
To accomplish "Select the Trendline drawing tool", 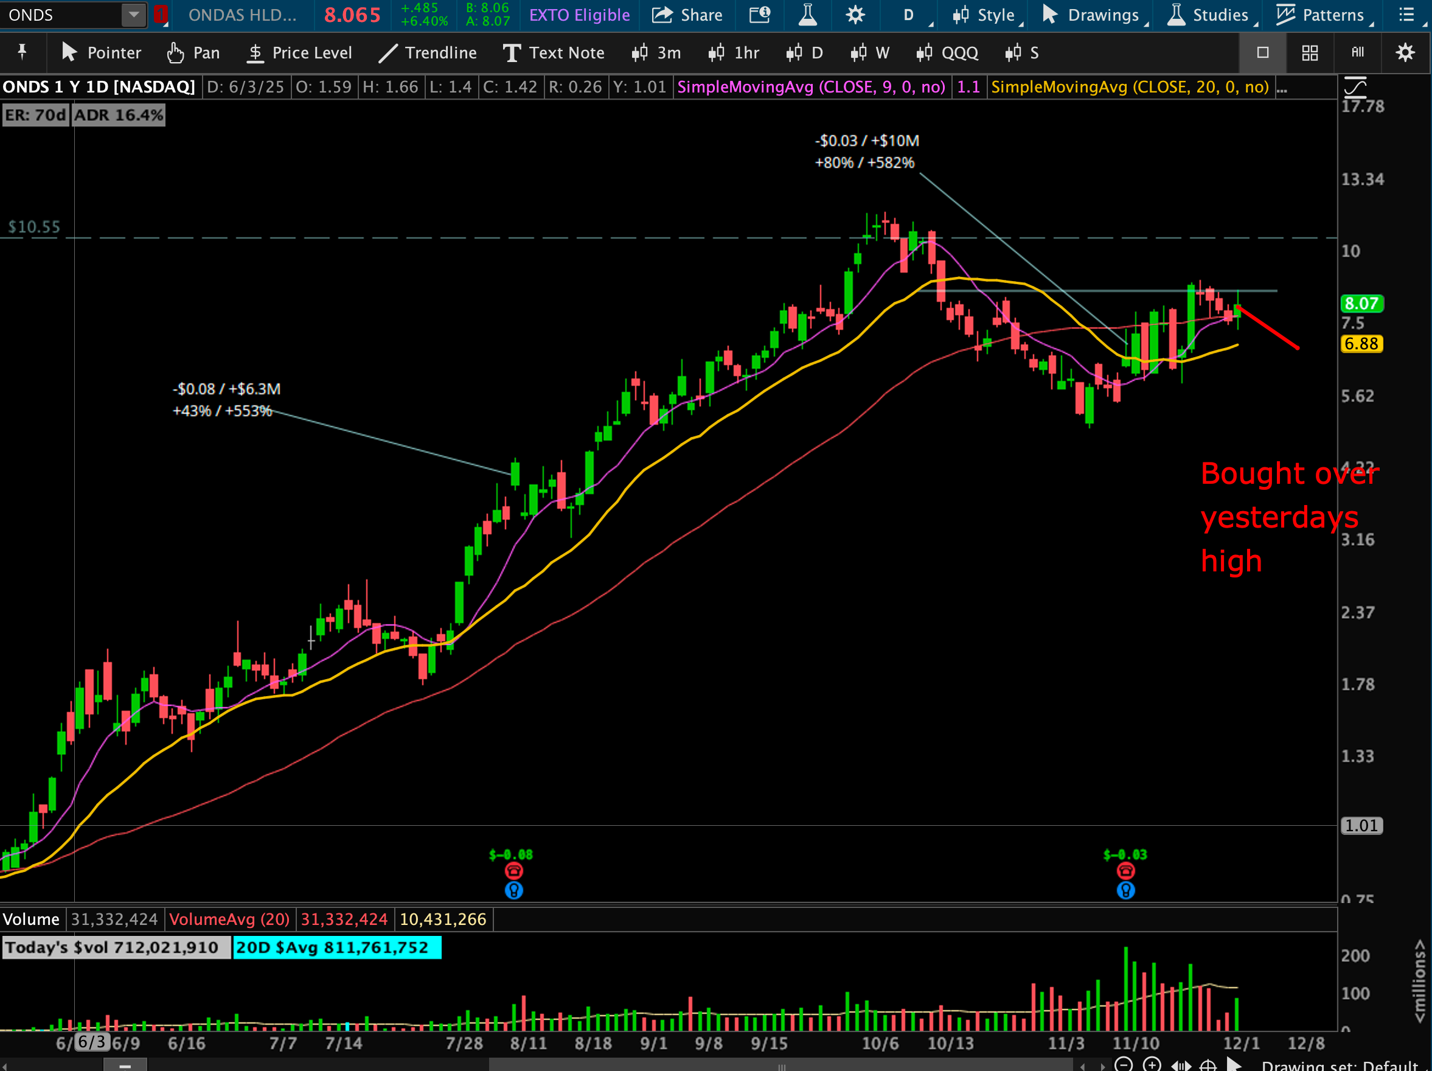I will 428,53.
